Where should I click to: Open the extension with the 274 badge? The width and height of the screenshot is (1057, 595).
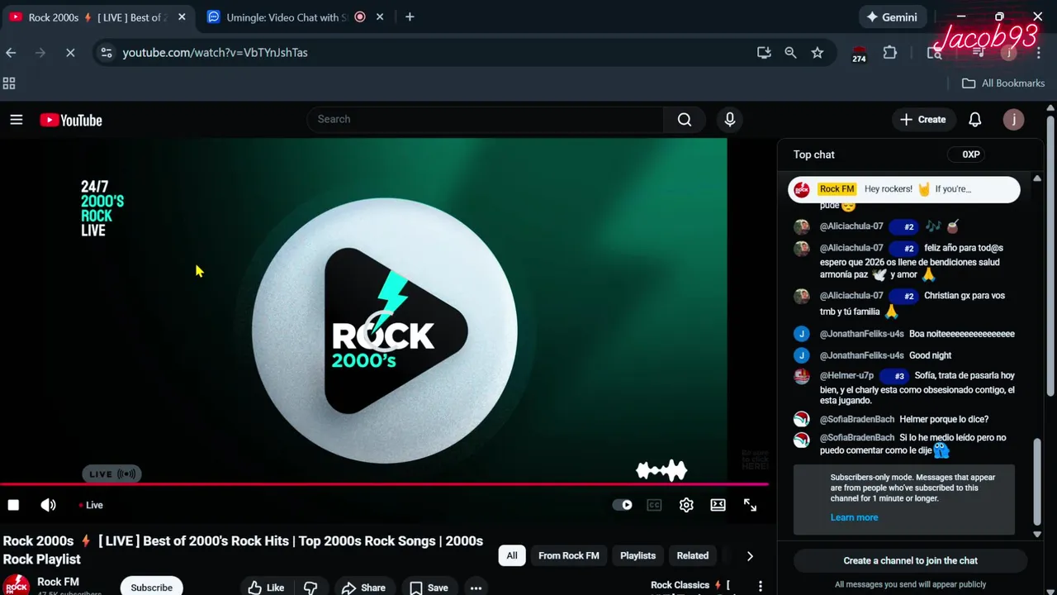tap(859, 54)
